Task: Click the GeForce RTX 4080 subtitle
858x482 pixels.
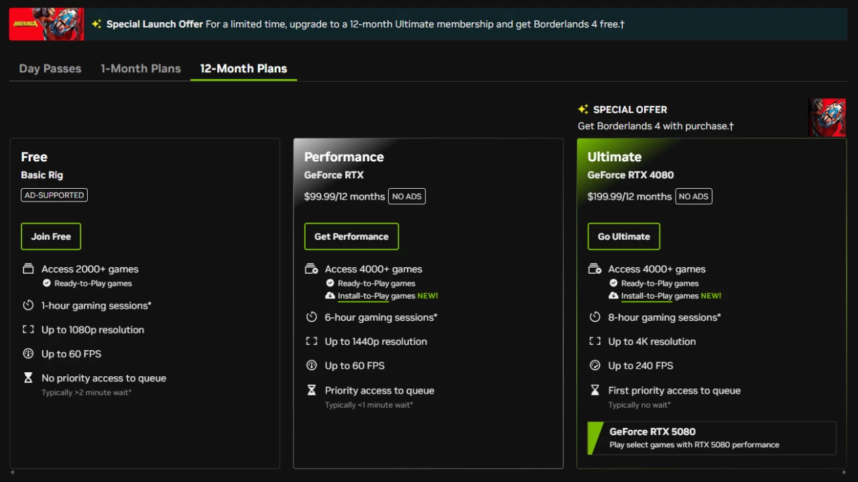Action: (x=631, y=175)
